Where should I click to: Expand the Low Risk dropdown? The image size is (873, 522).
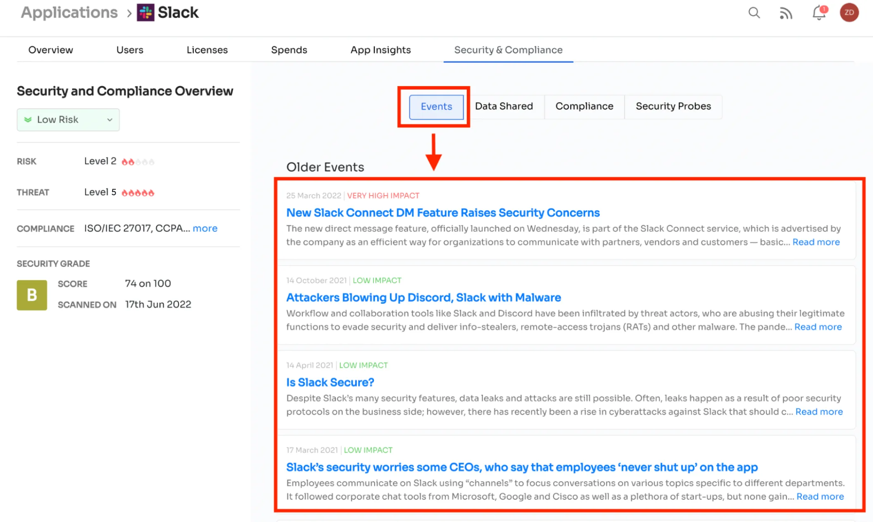click(x=68, y=120)
